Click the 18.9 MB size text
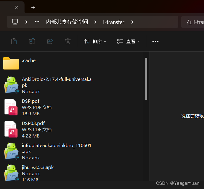The image size is (204, 189). (31, 114)
